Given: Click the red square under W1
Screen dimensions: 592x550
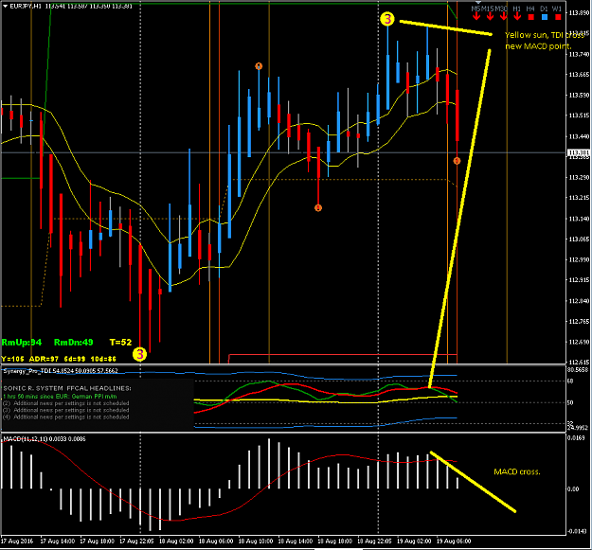Looking at the screenshot, I should click(x=558, y=17).
